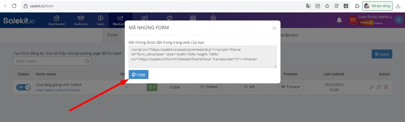This screenshot has width=405, height=122.
Task: Click the Last submit column header
Action: (x=334, y=74)
